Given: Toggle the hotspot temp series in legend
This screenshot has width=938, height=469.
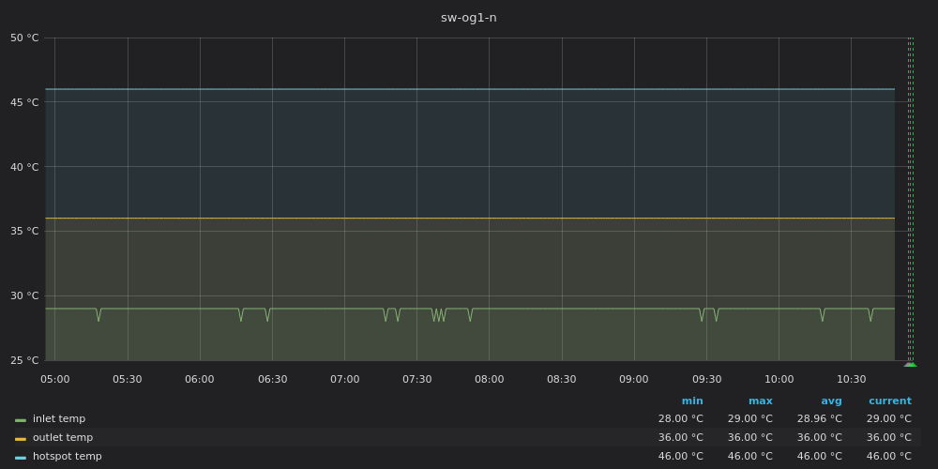Looking at the screenshot, I should [67, 457].
